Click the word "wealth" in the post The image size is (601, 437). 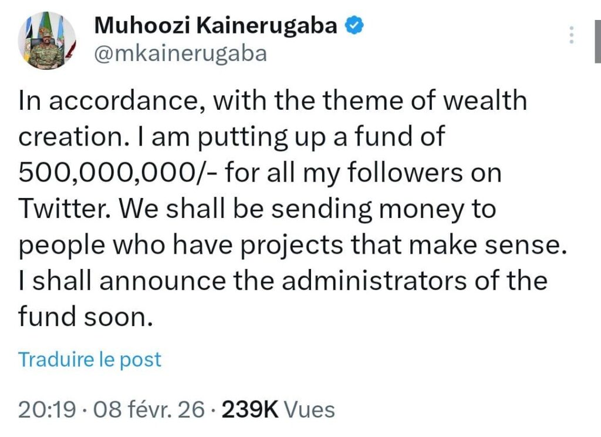[x=484, y=102]
